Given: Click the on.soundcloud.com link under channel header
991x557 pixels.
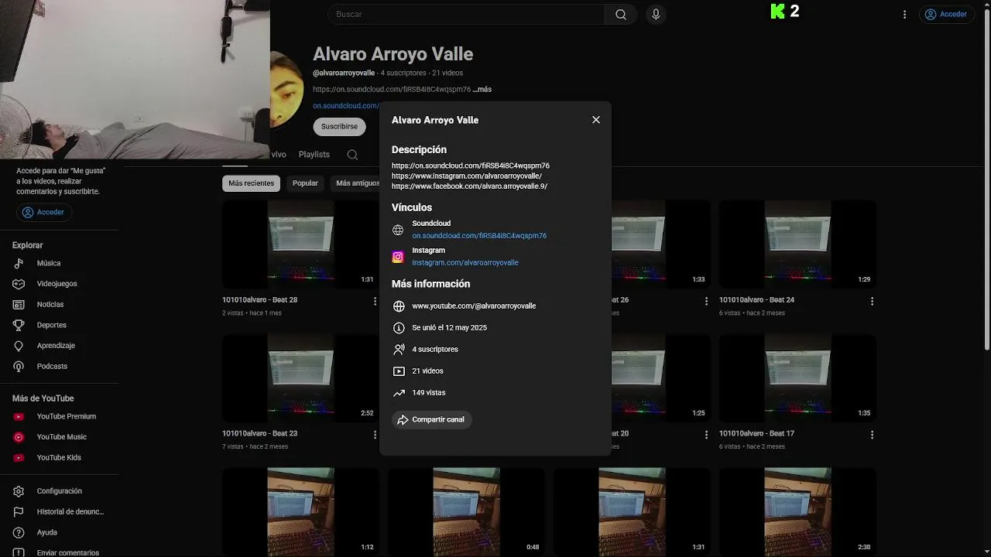Looking at the screenshot, I should click(x=346, y=106).
